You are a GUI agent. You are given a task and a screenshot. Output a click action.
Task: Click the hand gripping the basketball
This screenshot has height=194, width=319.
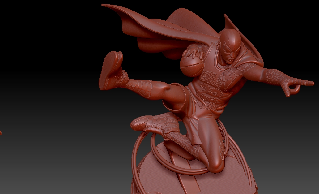coord(193,51)
